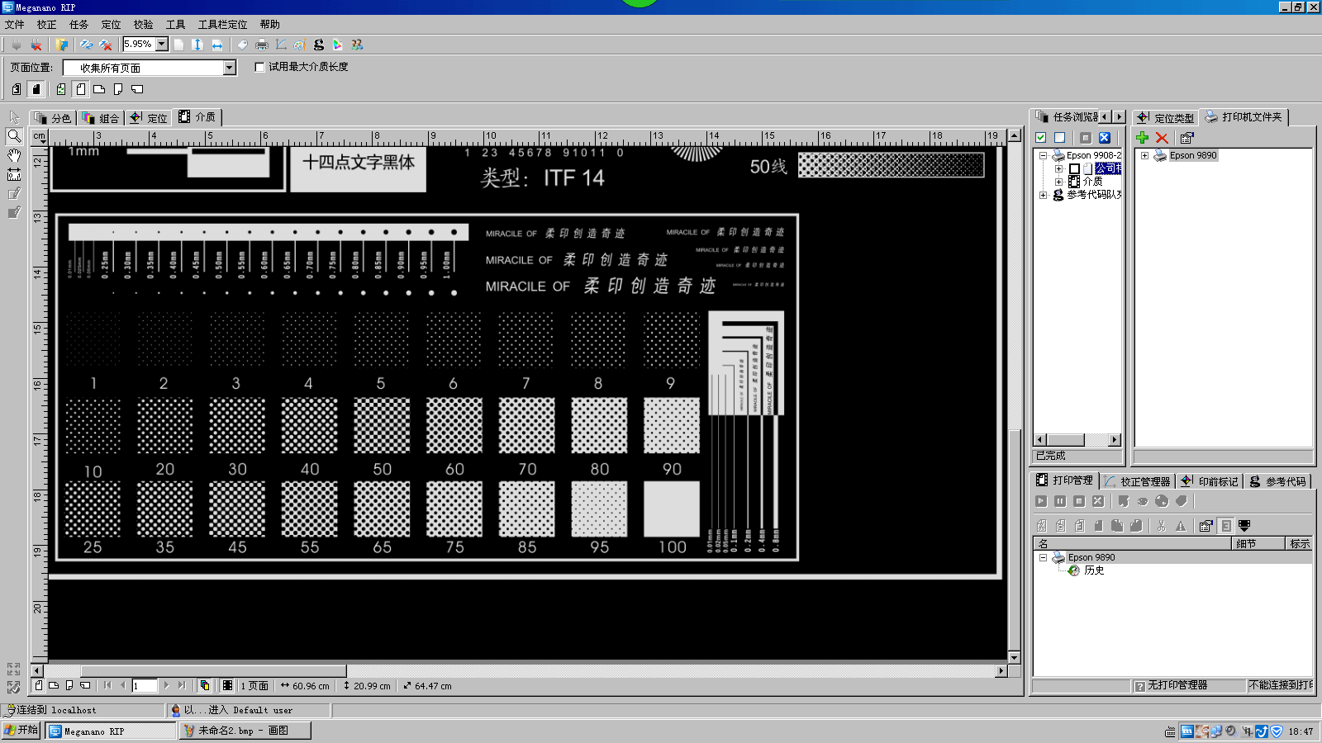Click the horizontal scrollbar thumb under preview
This screenshot has height=743, width=1322.
pos(213,670)
